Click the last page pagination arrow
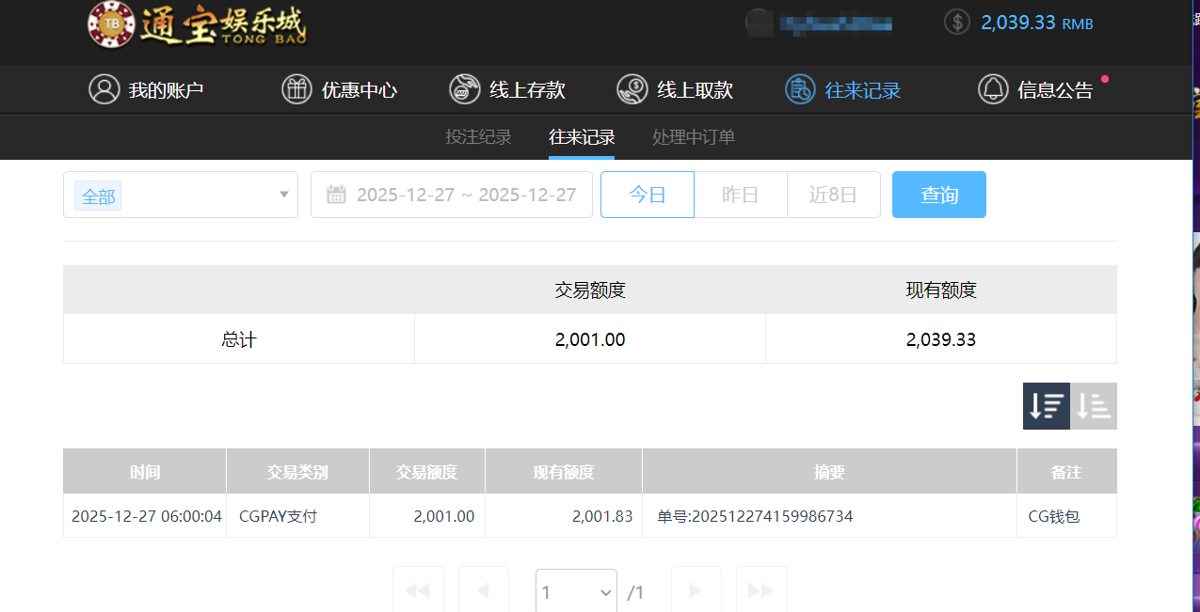1200x612 pixels. [x=760, y=590]
